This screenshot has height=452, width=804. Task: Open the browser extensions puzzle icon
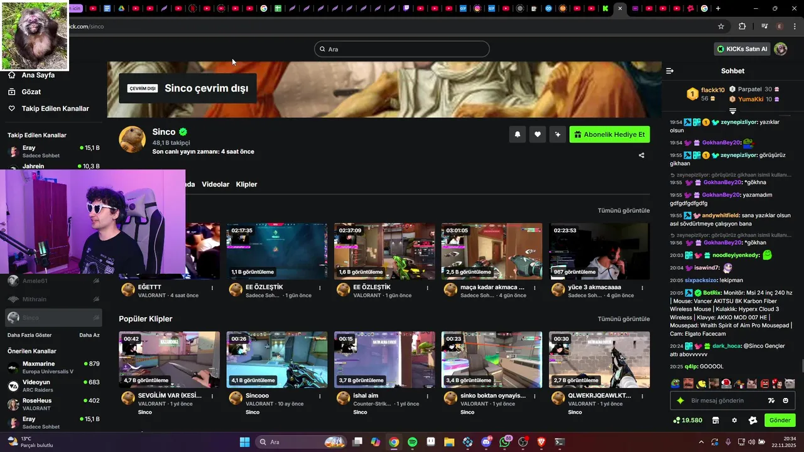pyautogui.click(x=742, y=26)
